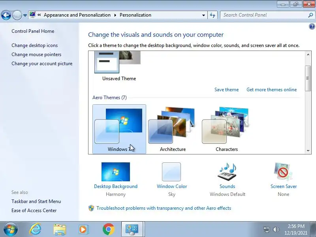Click the Sounds keyboard notes icon
Viewport: 316px width, 237px height.
tap(227, 172)
